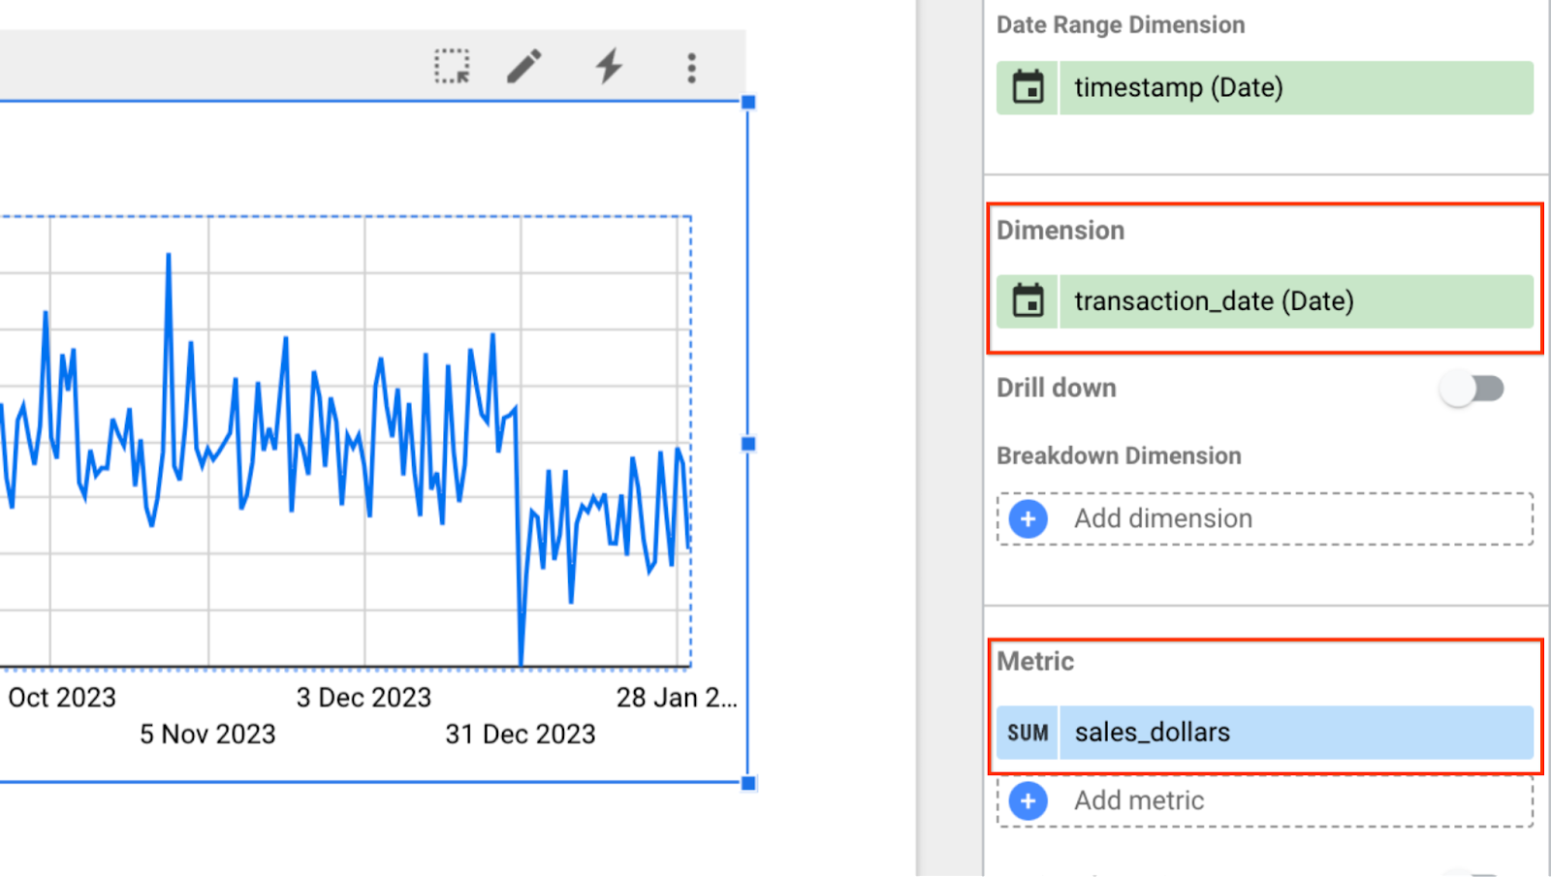Click the Add metric text
1551x877 pixels.
click(1138, 801)
